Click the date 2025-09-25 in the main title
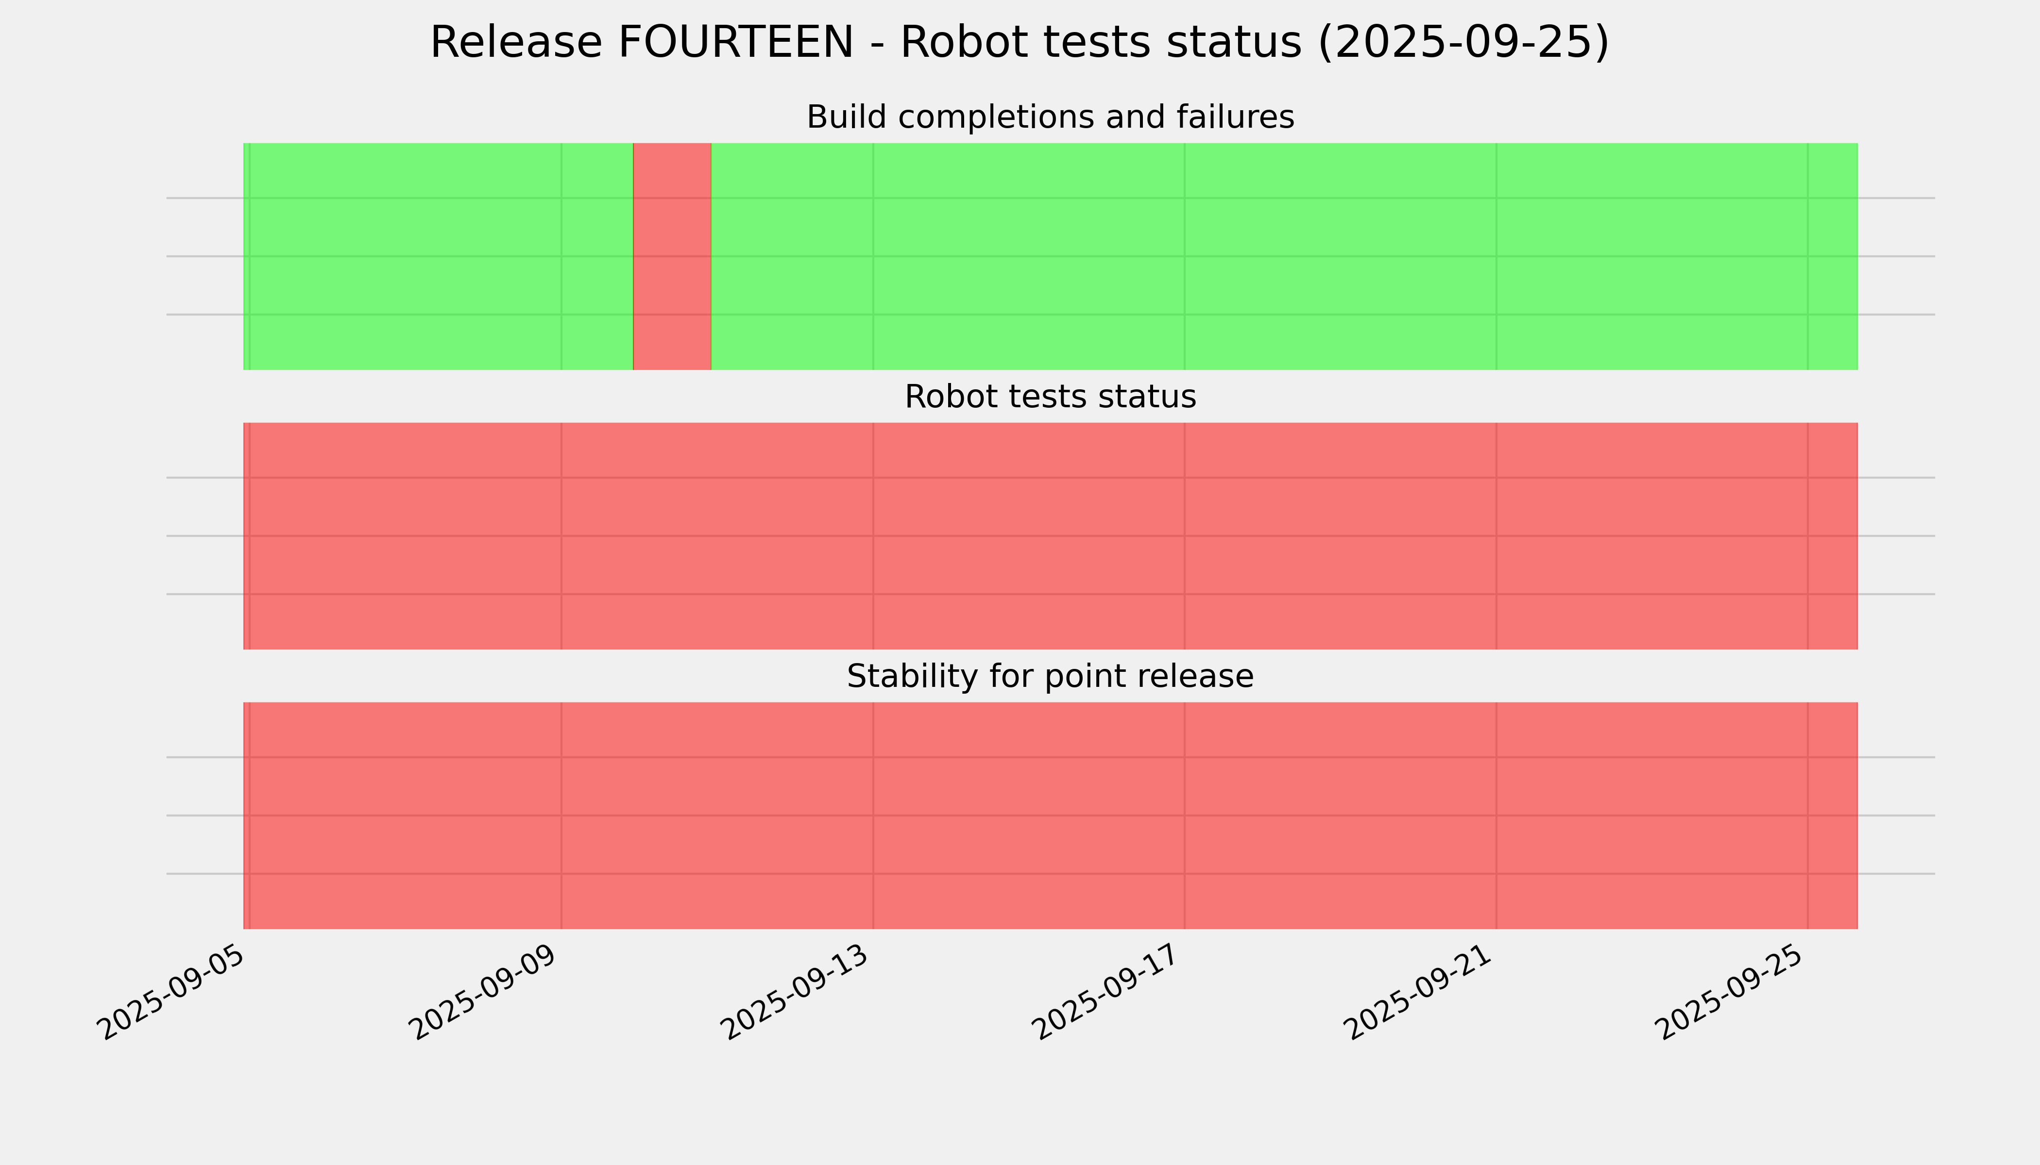The height and width of the screenshot is (1165, 2040). (1462, 42)
